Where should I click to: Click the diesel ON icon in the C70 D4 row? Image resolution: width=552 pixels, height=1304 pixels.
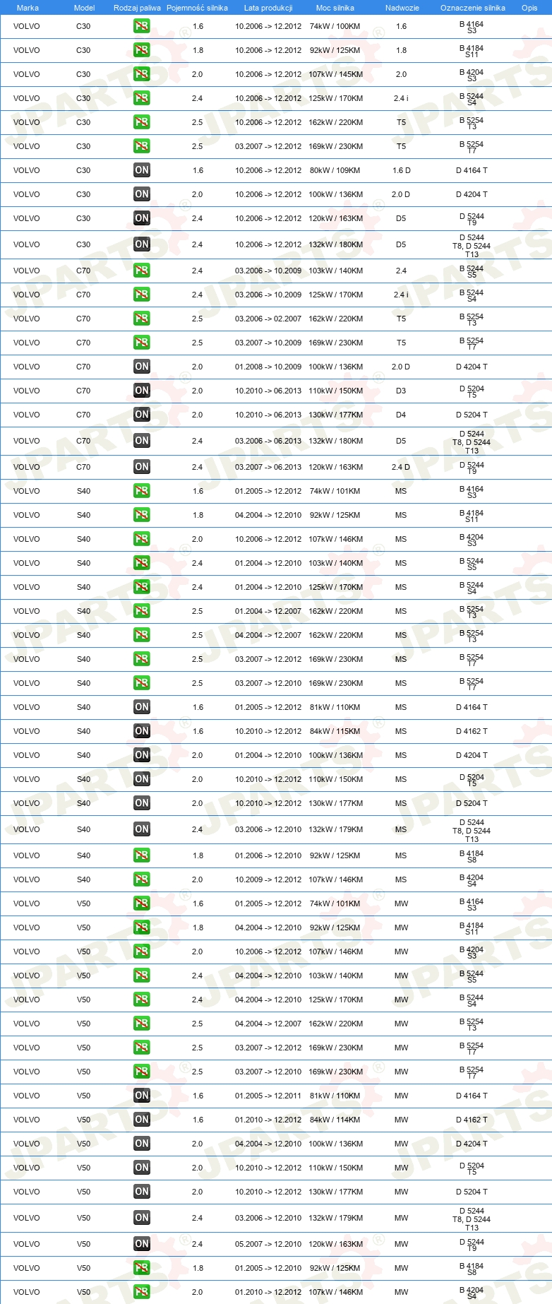[142, 415]
